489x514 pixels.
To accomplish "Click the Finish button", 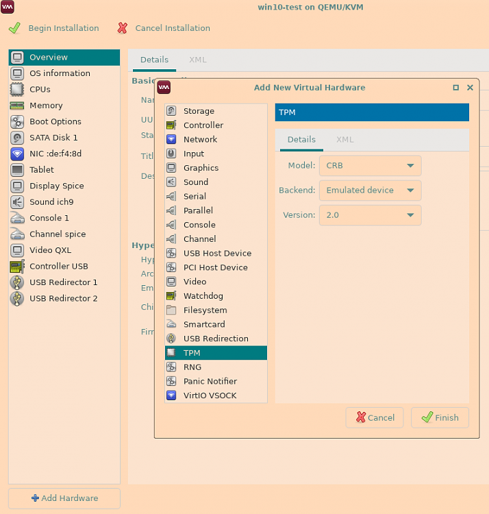I will pyautogui.click(x=440, y=417).
